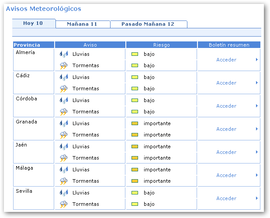Open the Pasado Mañana 12 tab
Image resolution: width=270 pixels, height=218 pixels.
tap(148, 24)
